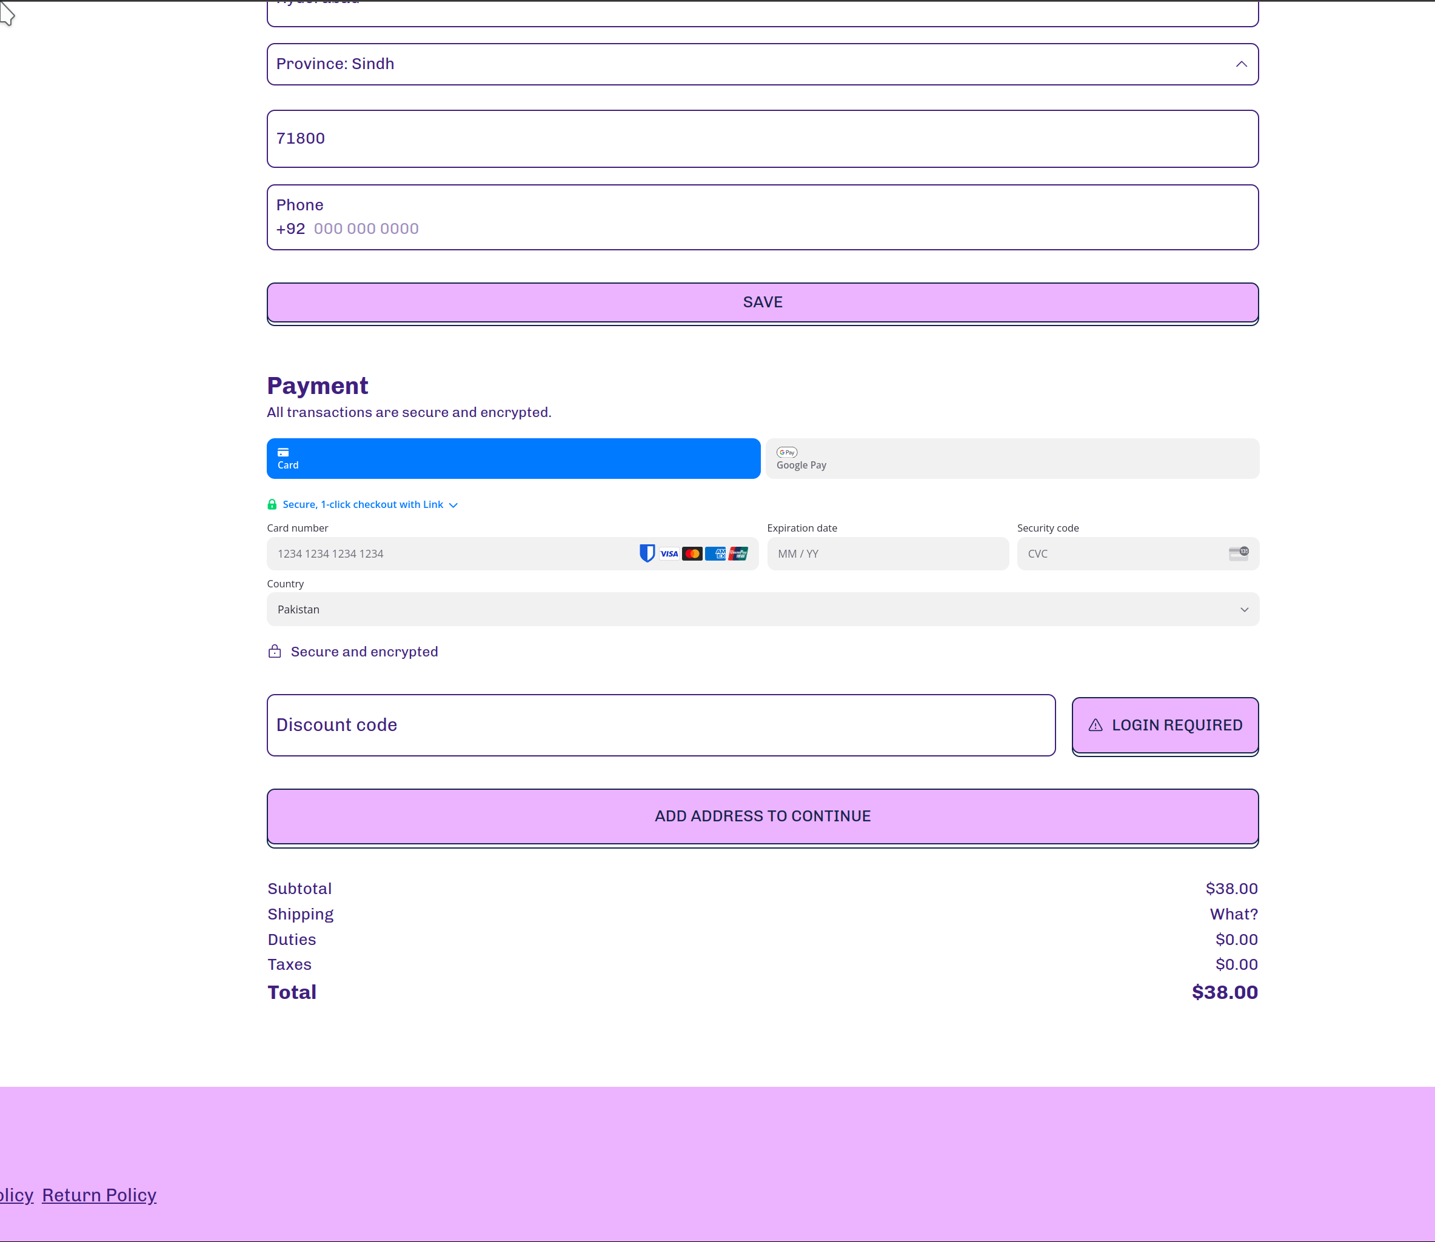Screen dimensions: 1435x1242
Task: Click the LOGIN REQUIRED button
Action: 1165,725
